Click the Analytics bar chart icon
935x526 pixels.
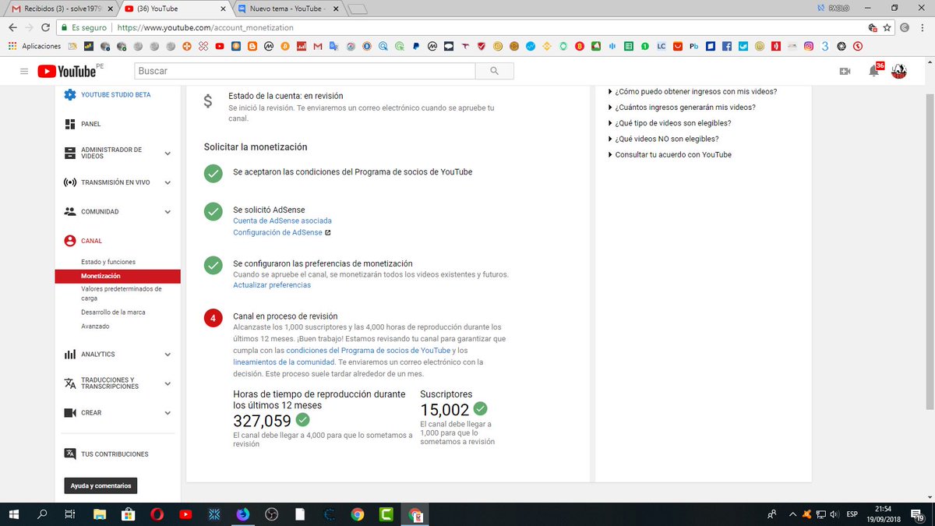point(70,355)
